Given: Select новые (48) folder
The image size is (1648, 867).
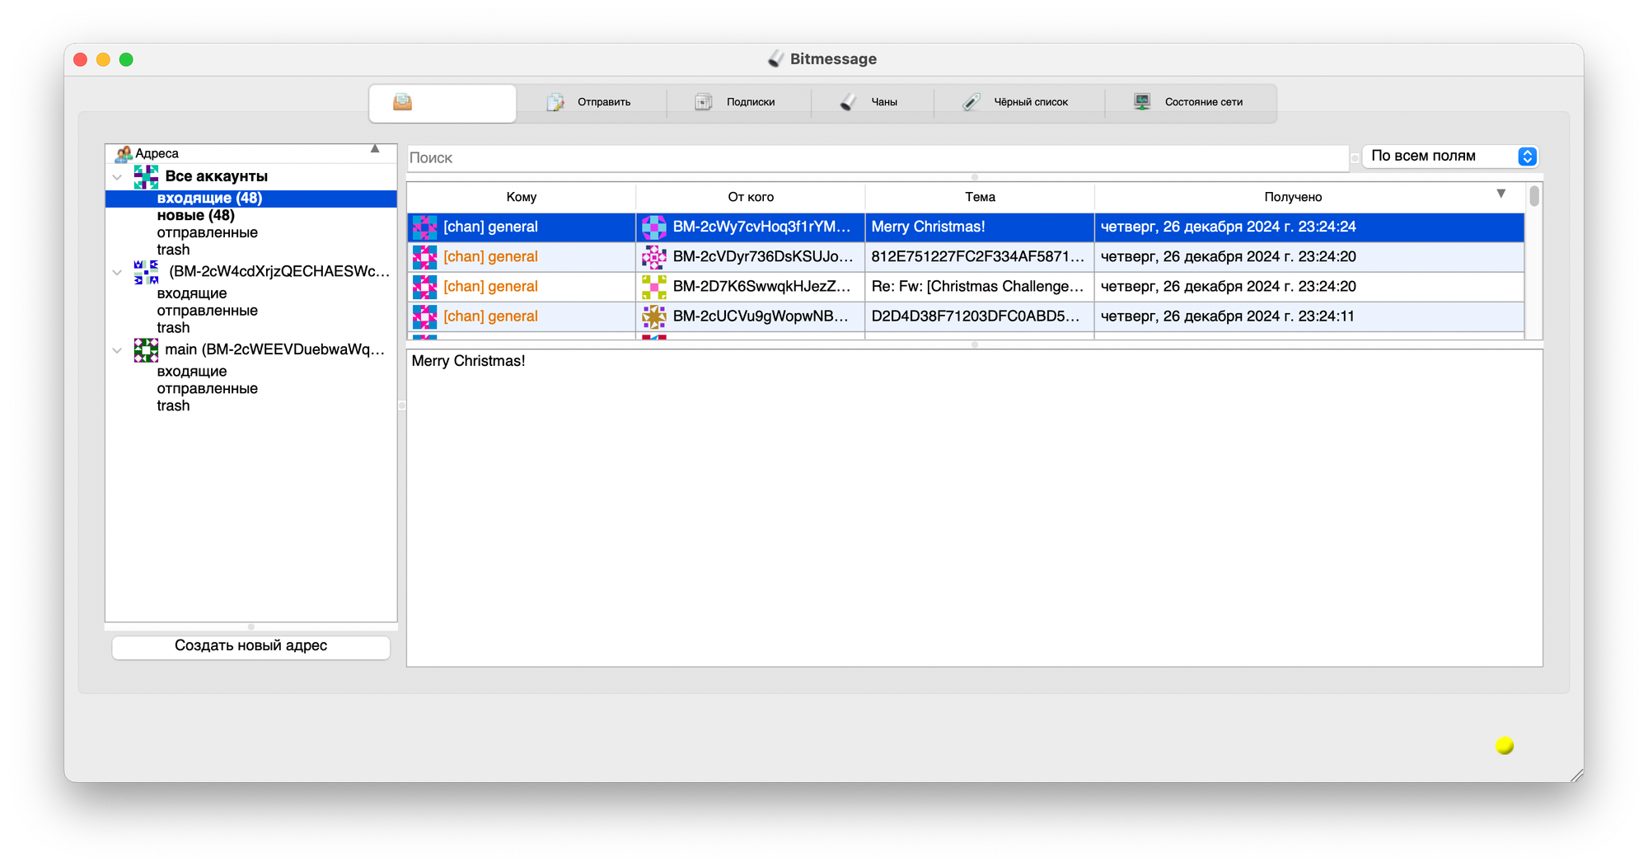Looking at the screenshot, I should click(x=196, y=216).
